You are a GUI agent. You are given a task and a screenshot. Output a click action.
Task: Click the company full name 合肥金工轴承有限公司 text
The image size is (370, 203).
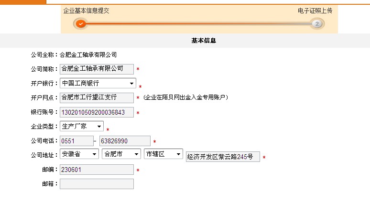point(88,55)
